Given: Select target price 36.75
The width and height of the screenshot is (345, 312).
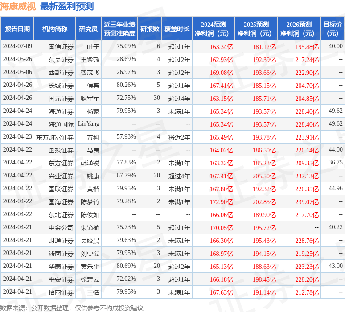Looking at the screenshot, I should click(x=336, y=163).
